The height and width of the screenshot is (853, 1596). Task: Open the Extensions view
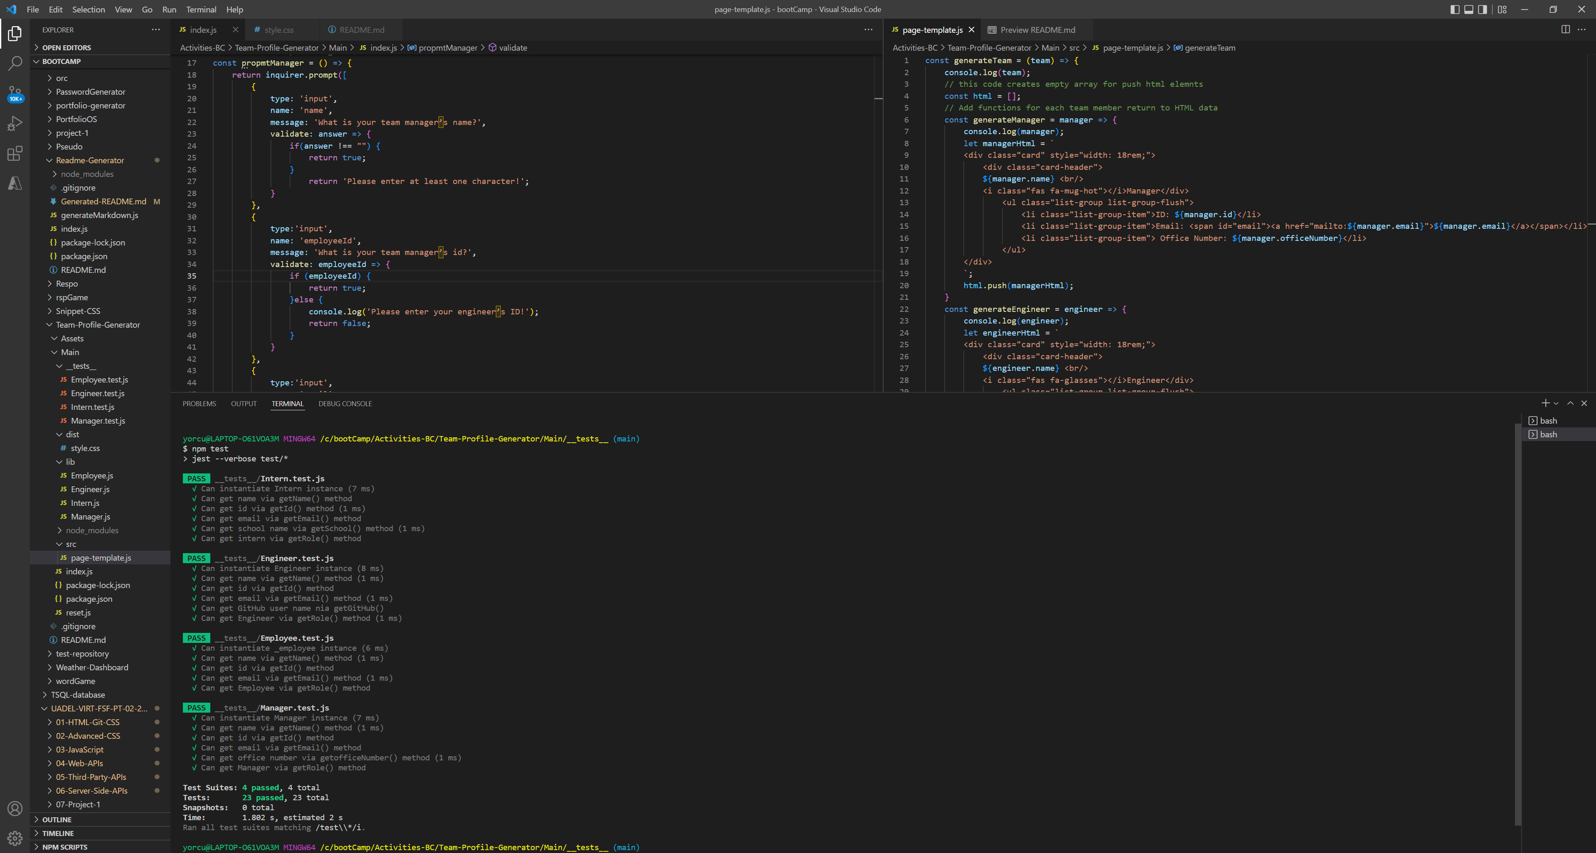click(15, 154)
